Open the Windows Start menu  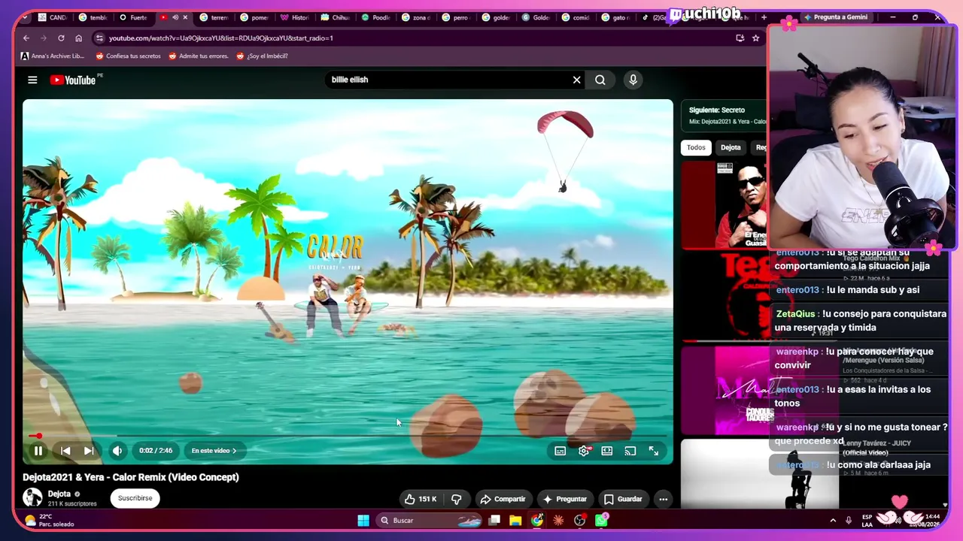click(363, 520)
